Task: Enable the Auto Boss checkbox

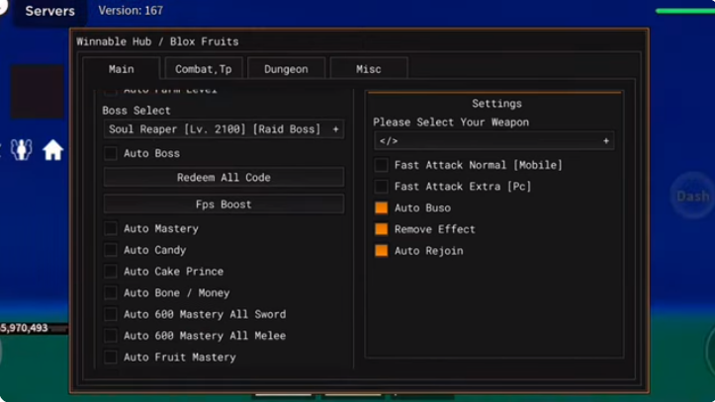Action: (111, 153)
